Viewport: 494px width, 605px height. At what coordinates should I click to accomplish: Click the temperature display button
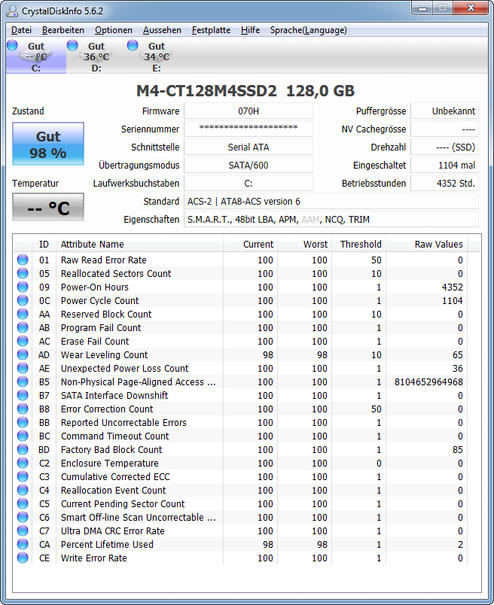[x=48, y=207]
